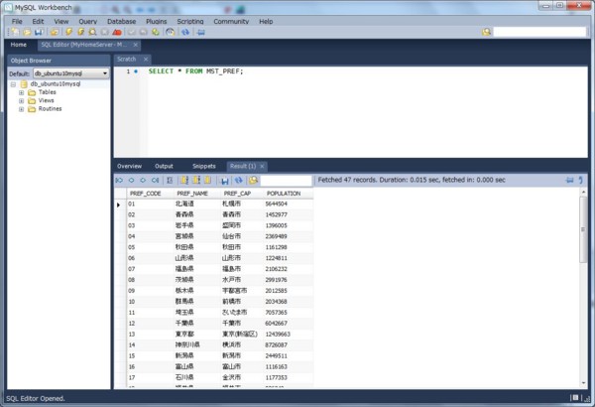Open the Query menu
Screen dimensions: 595x407
[88, 21]
